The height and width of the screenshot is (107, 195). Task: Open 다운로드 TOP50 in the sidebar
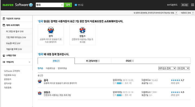point(13,19)
